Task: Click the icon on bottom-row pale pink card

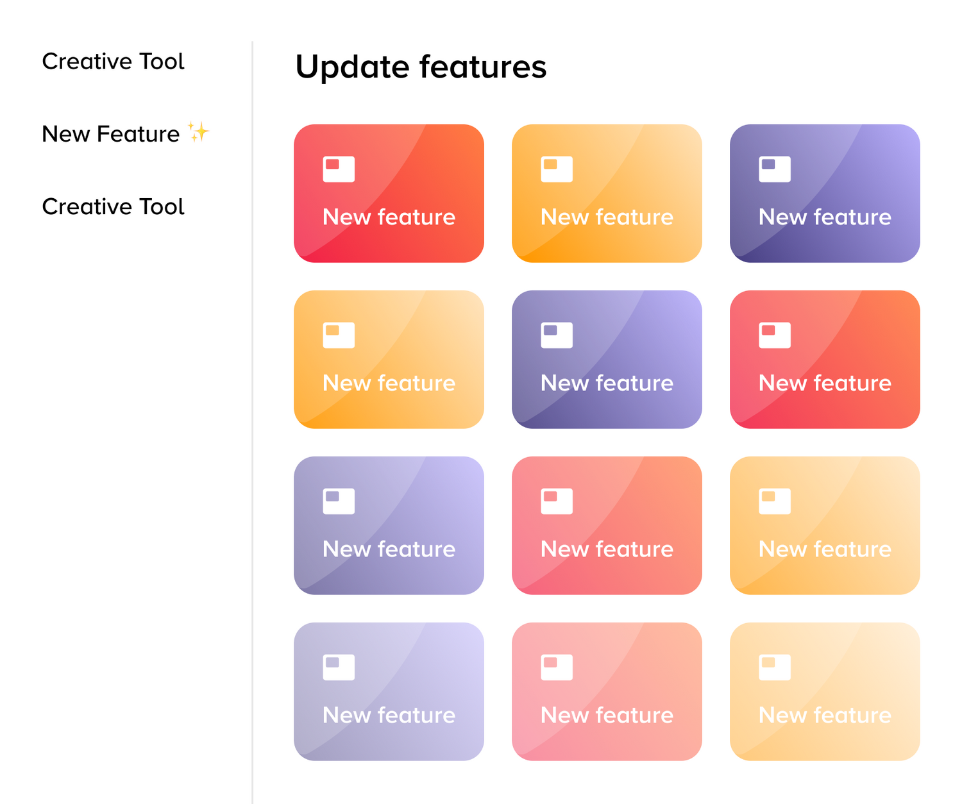Action: coord(557,667)
